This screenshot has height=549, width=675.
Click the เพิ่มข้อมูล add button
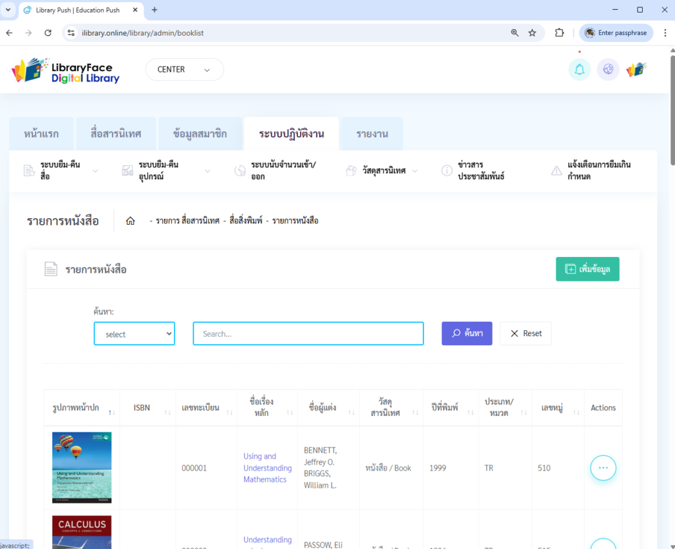[x=587, y=269]
